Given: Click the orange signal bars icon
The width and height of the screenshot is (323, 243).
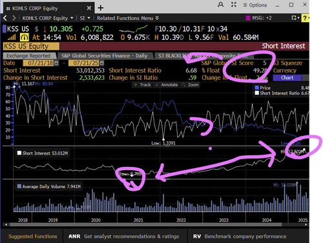Looking at the screenshot, I should tap(12, 37).
